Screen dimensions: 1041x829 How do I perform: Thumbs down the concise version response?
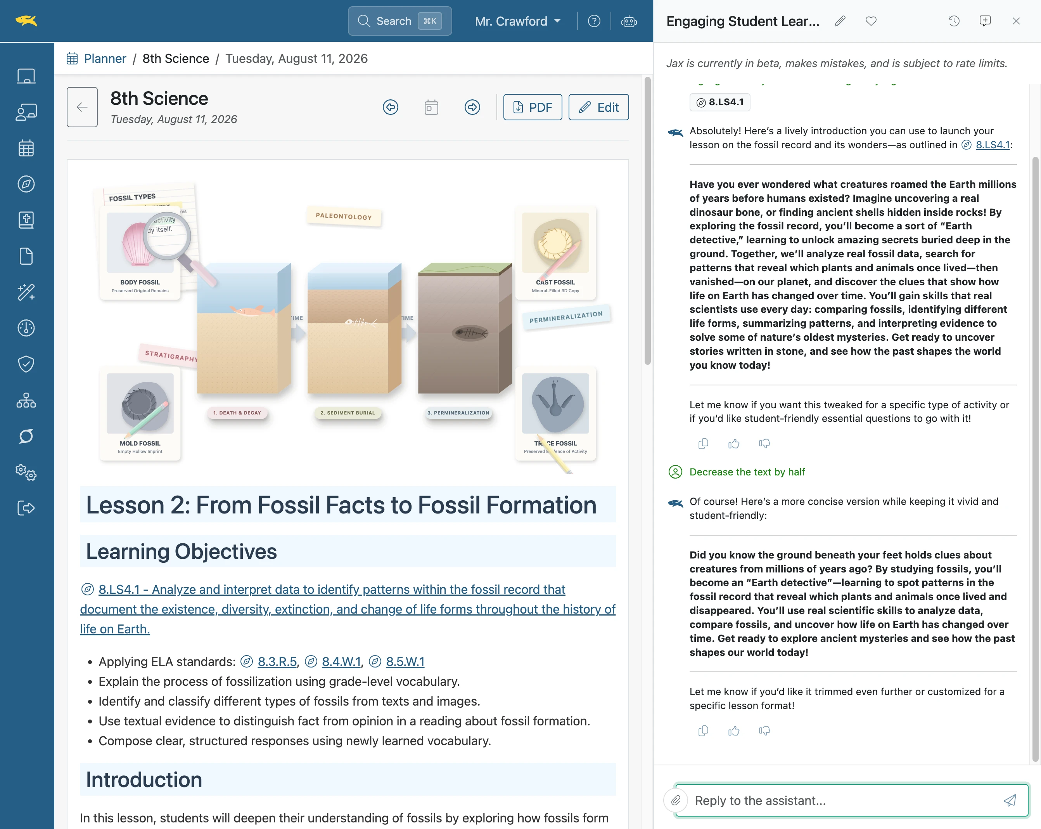coord(764,731)
